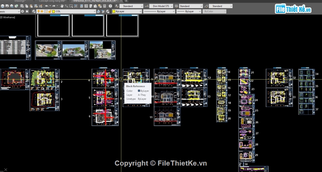This screenshot has width=322, height=172.
Task: Click the Publish icon in the toolbar
Action: (x=12, y=6)
